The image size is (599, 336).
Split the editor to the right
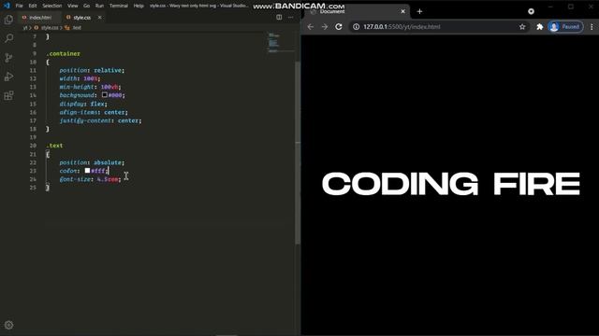pyautogui.click(x=279, y=17)
